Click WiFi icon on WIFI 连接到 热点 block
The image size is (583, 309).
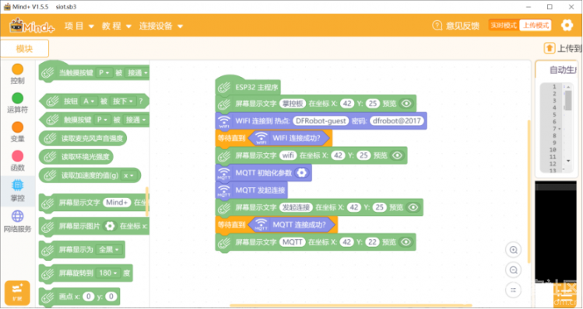pos(224,121)
